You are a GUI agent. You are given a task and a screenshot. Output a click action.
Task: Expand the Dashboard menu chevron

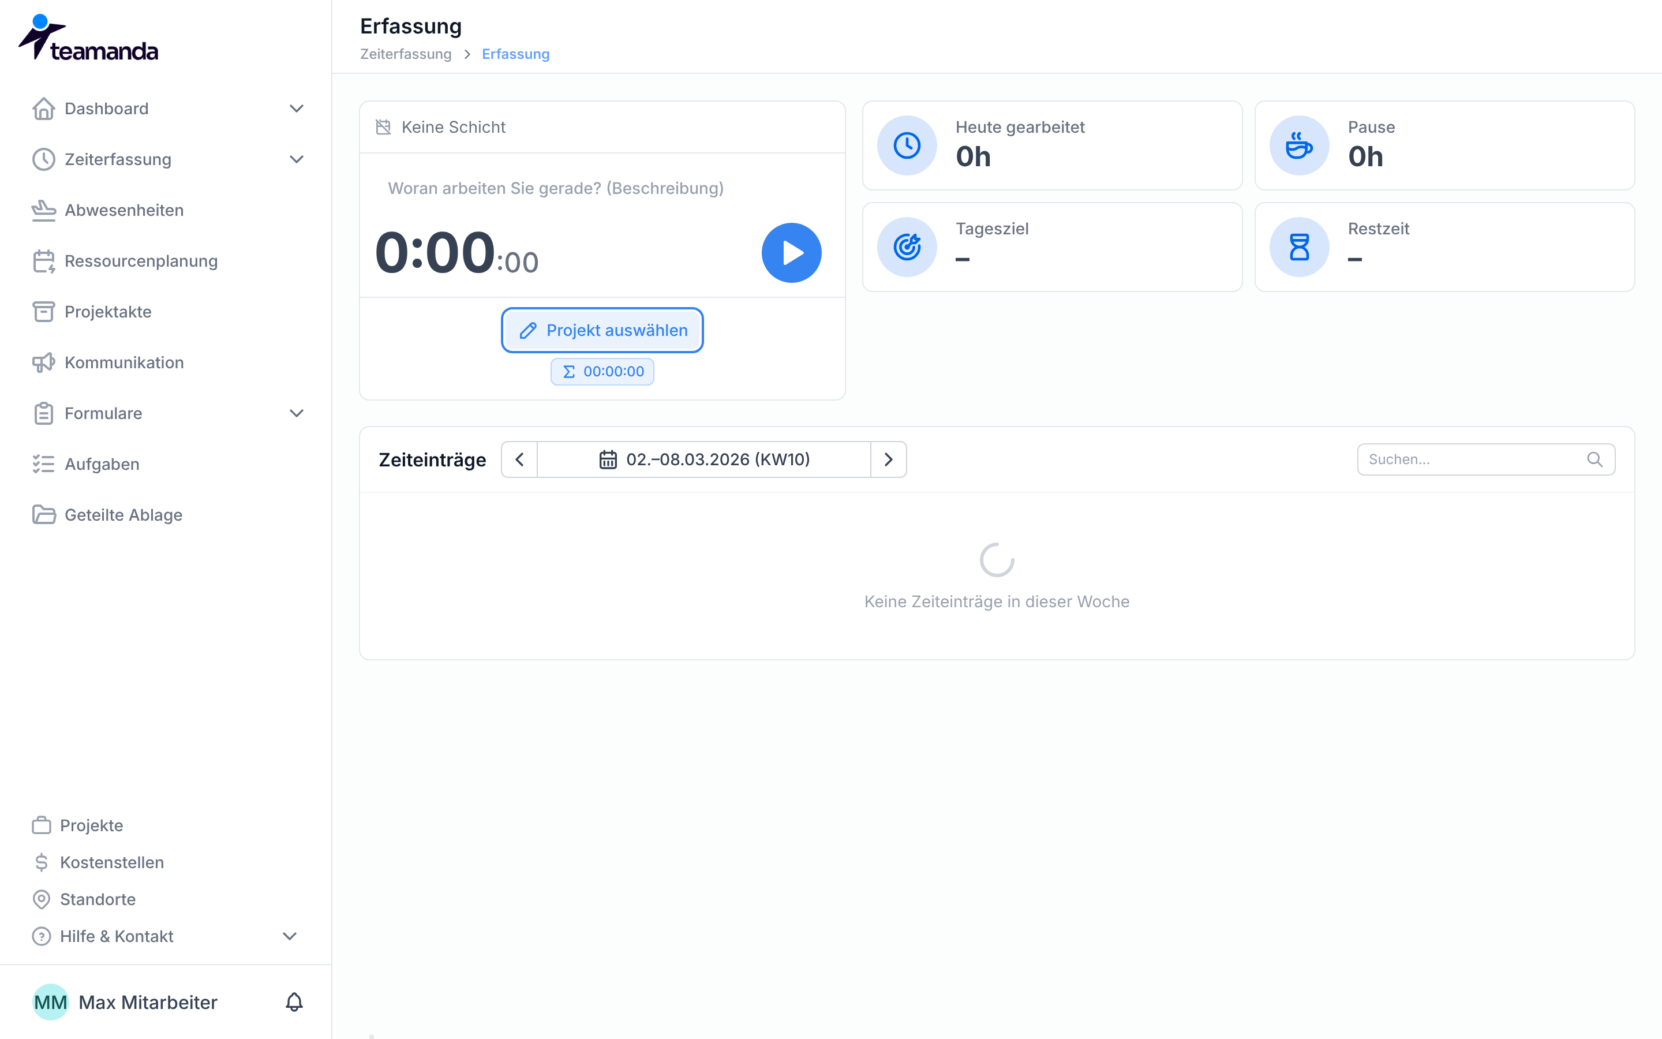[x=296, y=109]
